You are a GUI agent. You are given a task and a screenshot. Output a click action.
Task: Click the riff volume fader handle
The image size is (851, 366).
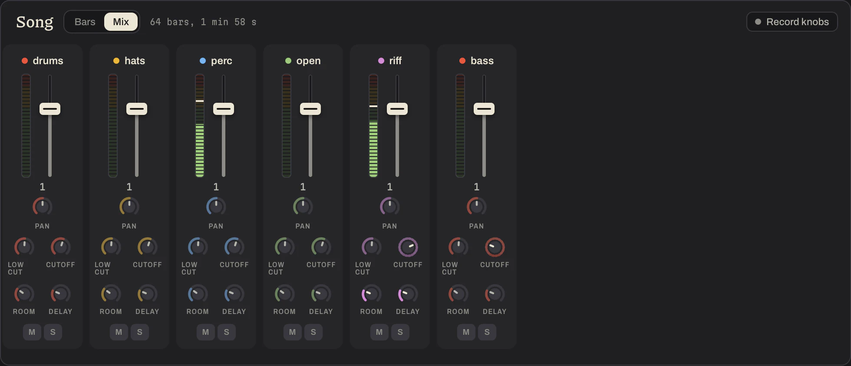[397, 109]
